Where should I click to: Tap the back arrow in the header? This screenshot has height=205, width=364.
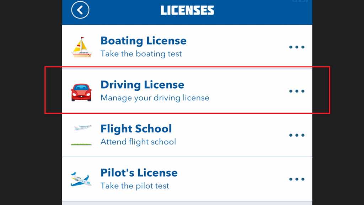pos(80,10)
